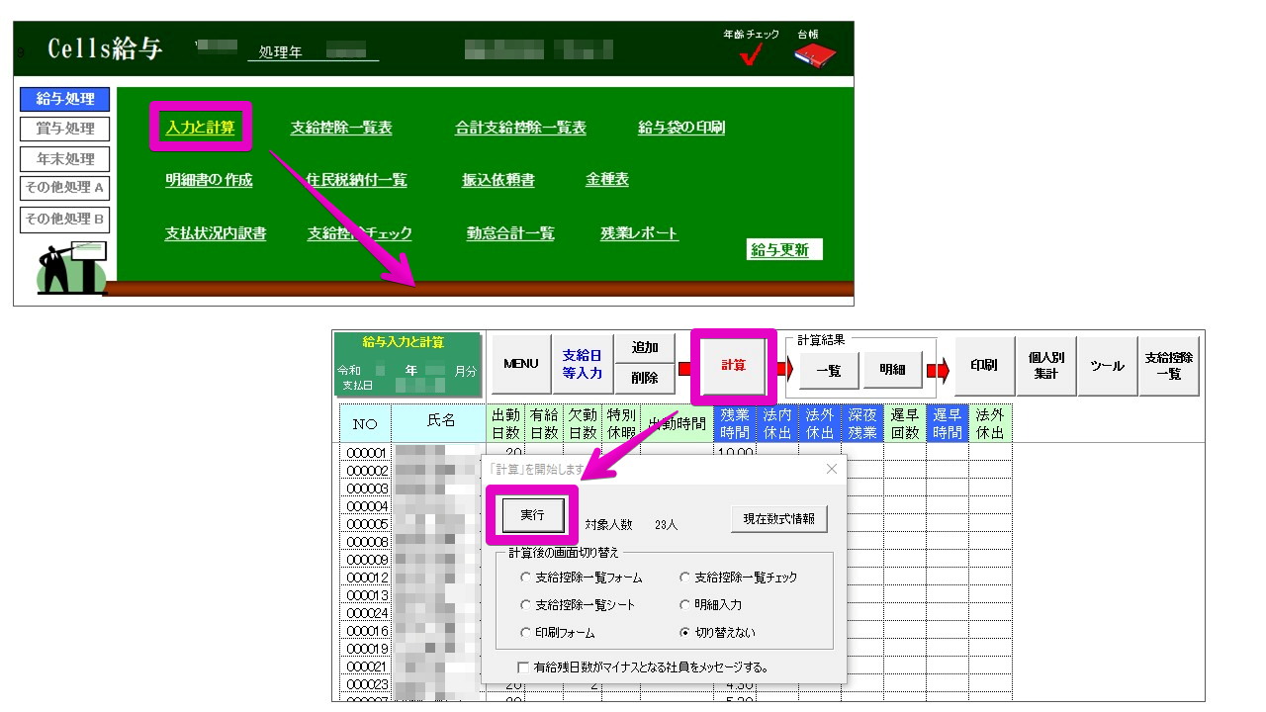Click the 深夜残業 column header
1266x712 pixels.
coord(862,423)
